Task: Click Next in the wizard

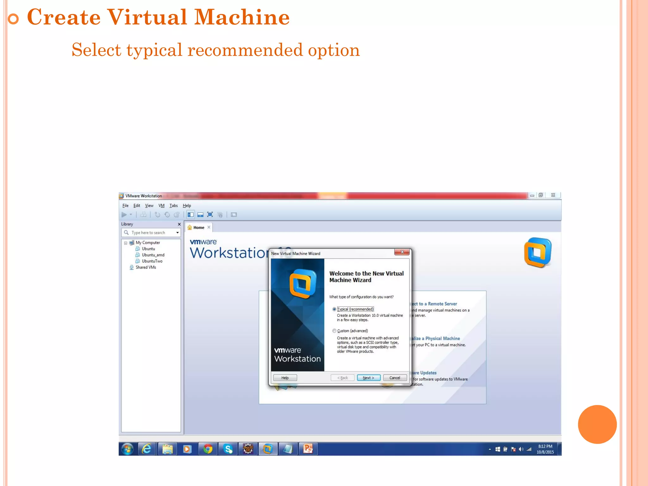Action: [369, 378]
